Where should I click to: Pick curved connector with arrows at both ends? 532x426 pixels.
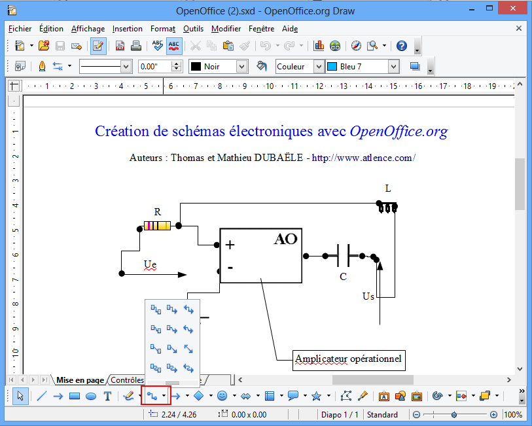(188, 368)
